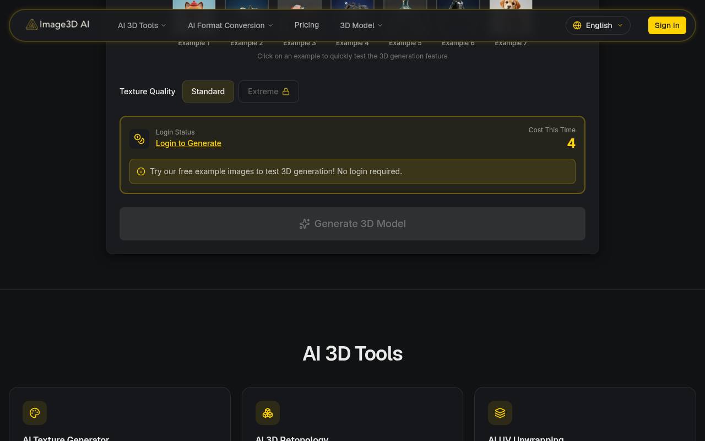The image size is (705, 441).
Task: Click the palette icon for AI Texture Generator
Action: (x=35, y=413)
